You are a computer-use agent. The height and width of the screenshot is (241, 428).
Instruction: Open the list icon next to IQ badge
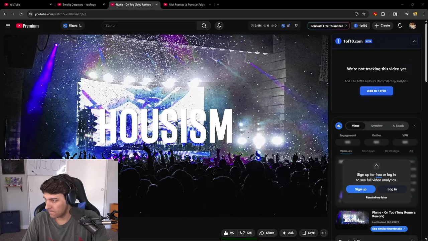tap(289, 26)
